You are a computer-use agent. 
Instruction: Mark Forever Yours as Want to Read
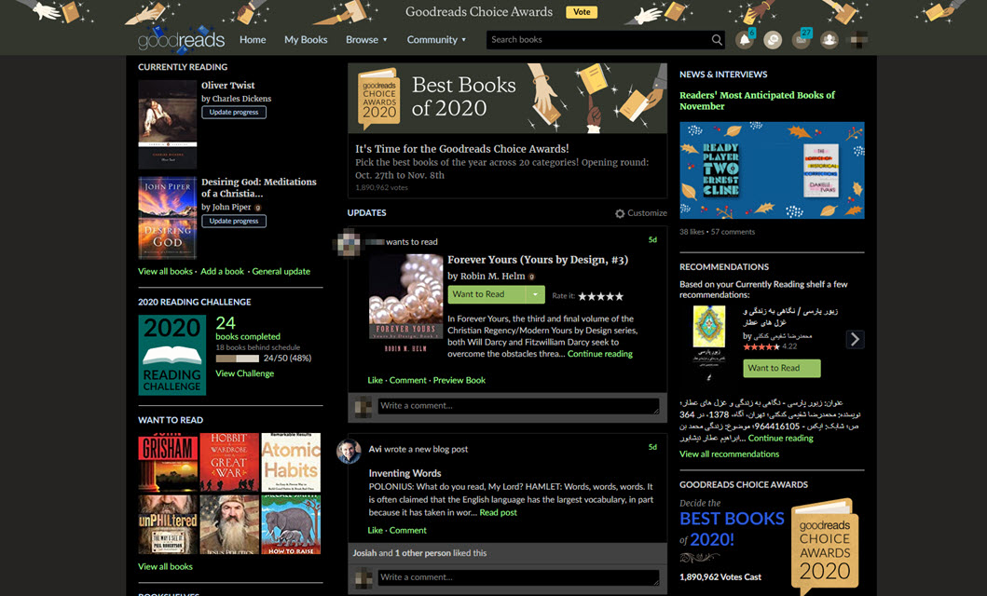(x=487, y=294)
